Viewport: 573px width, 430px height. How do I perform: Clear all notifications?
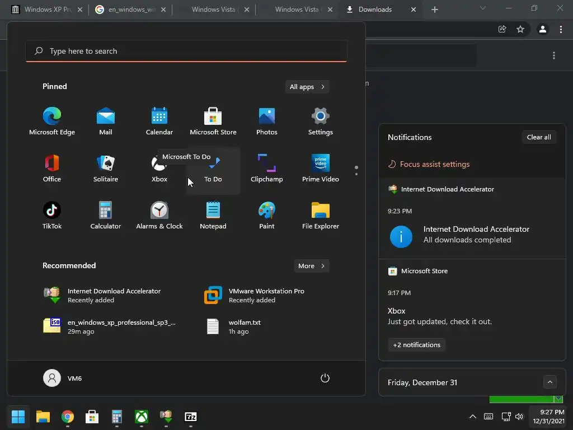coord(539,137)
